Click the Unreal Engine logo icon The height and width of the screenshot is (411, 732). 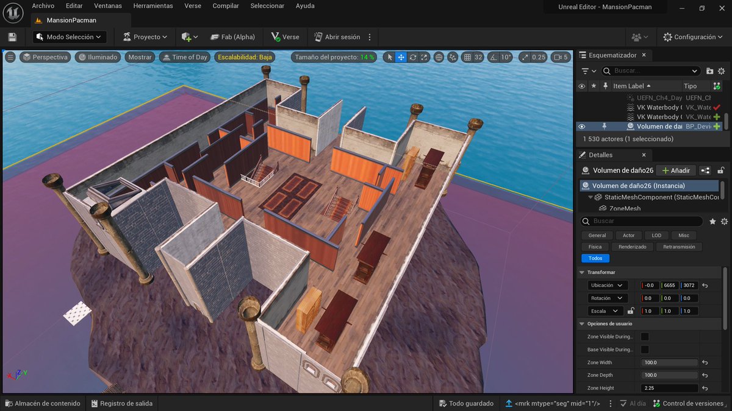(12, 12)
